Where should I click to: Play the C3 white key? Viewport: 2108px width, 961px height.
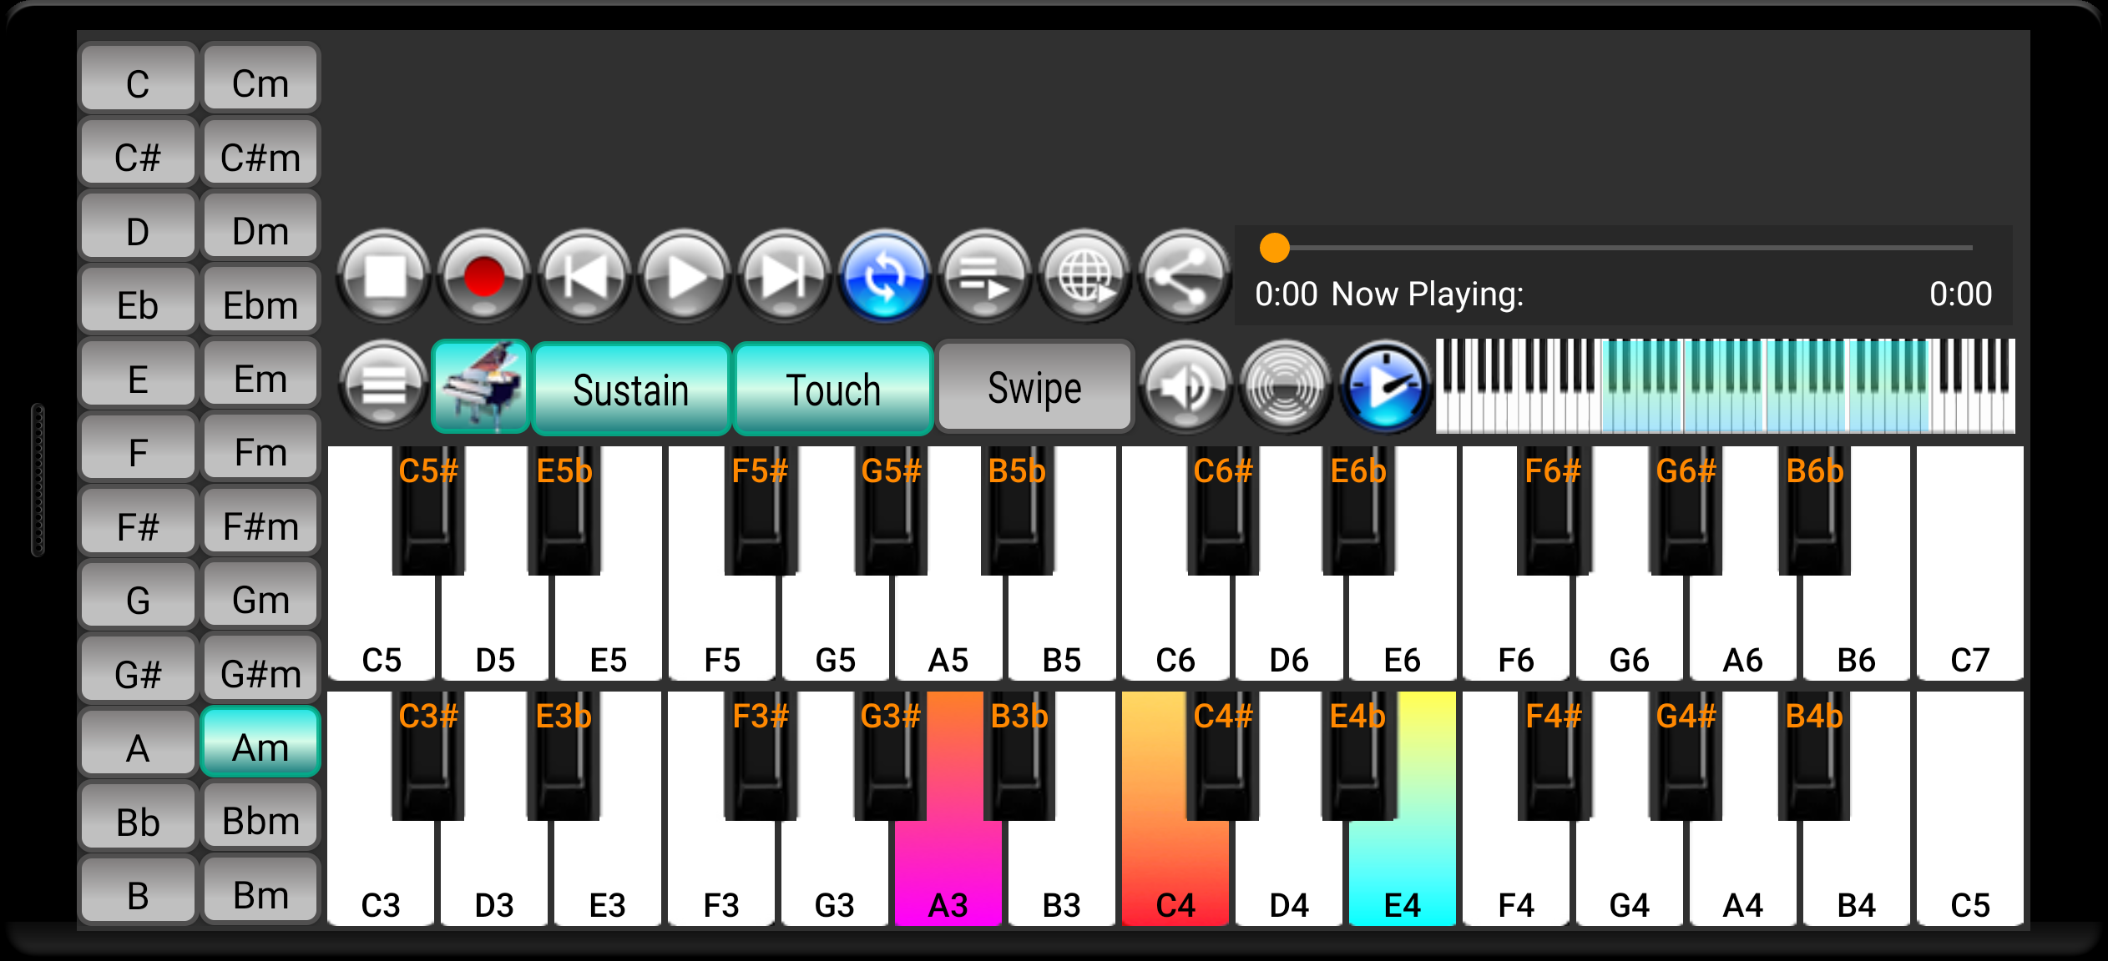point(381,872)
